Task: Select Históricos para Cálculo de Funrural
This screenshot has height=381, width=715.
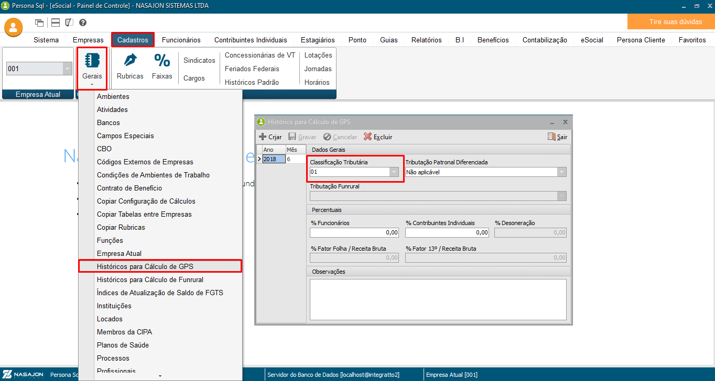Action: [x=150, y=279]
